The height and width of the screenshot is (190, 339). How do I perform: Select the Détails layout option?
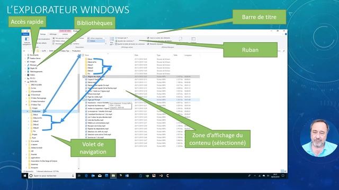(x=96, y=41)
